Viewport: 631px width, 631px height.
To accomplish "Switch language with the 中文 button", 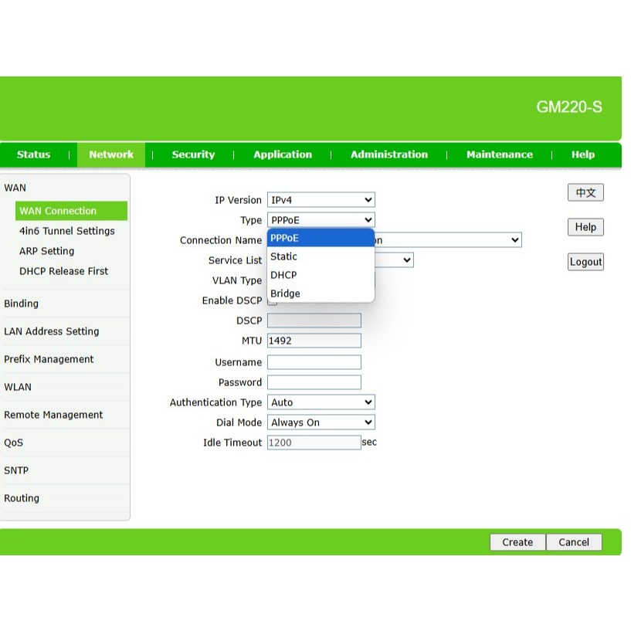I will [x=585, y=192].
